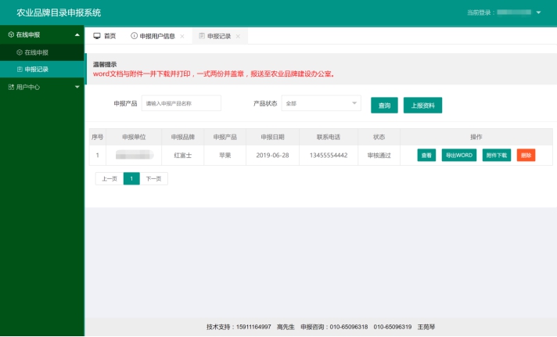Image resolution: width=557 pixels, height=337 pixels.
Task: Select page 1 in pagination
Action: [x=131, y=178]
